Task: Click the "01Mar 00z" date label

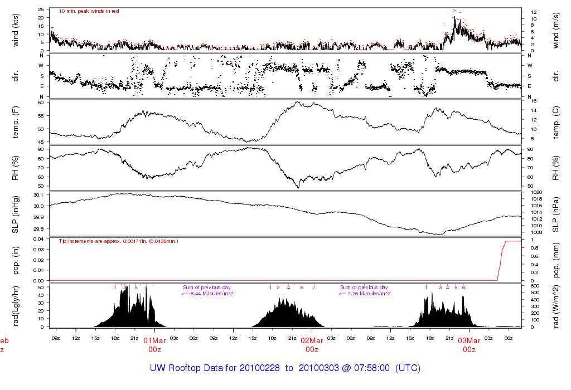Action: point(154,345)
